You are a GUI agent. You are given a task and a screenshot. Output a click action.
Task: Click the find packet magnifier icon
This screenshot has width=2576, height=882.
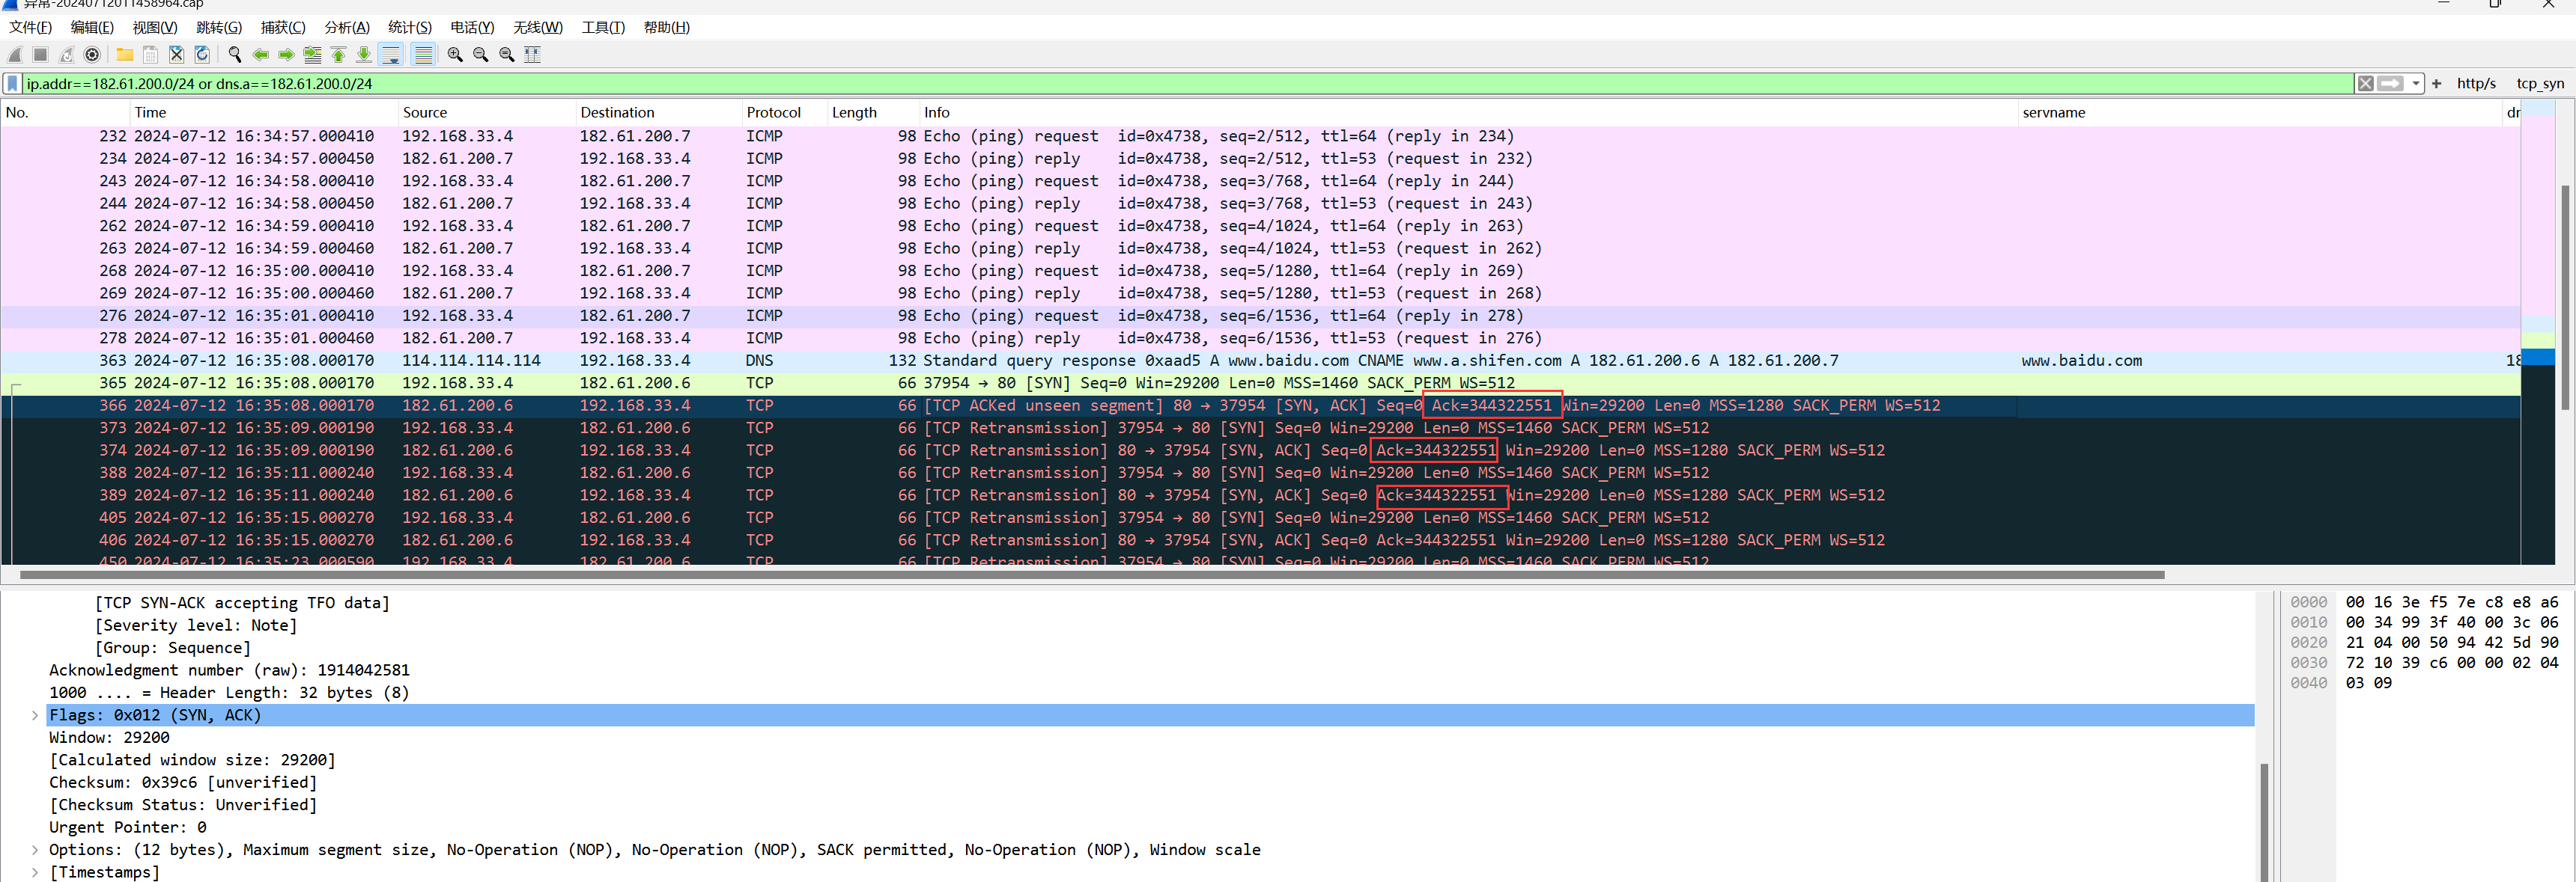[x=235, y=55]
